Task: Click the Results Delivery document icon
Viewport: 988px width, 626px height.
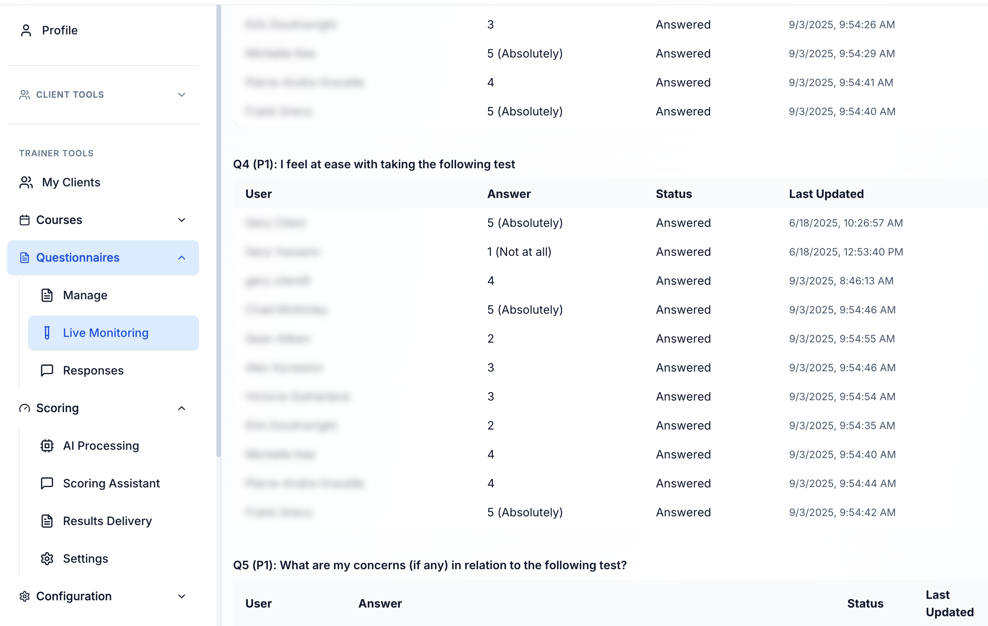Action: (x=47, y=521)
